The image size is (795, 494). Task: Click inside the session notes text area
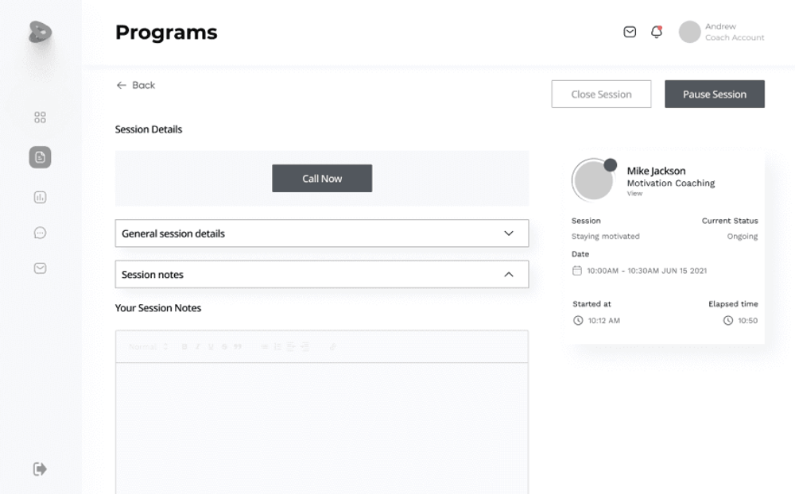coord(322,428)
